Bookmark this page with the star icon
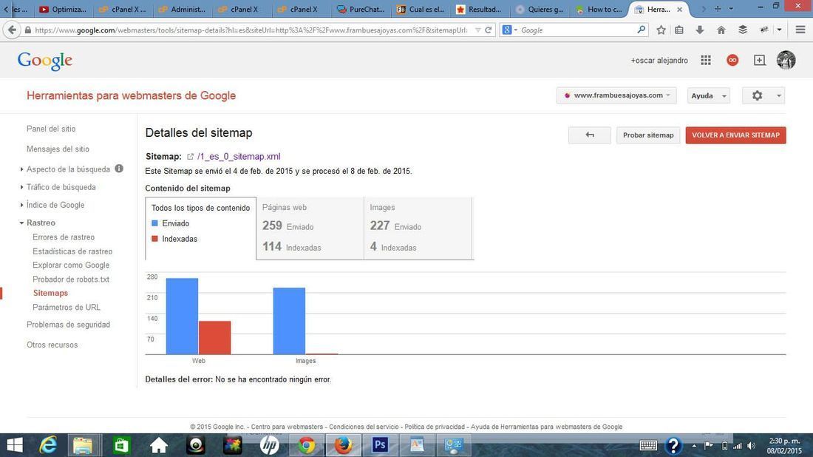The height and width of the screenshot is (457, 813). (x=661, y=30)
